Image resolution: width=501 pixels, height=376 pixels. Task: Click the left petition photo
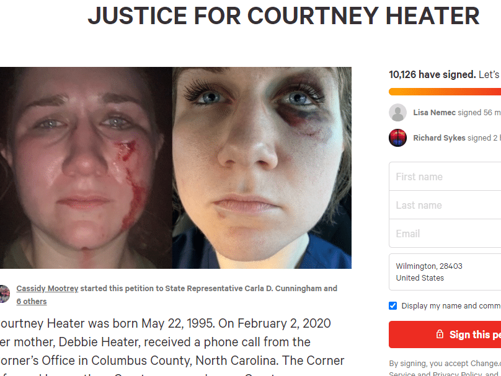pyautogui.click(x=86, y=168)
